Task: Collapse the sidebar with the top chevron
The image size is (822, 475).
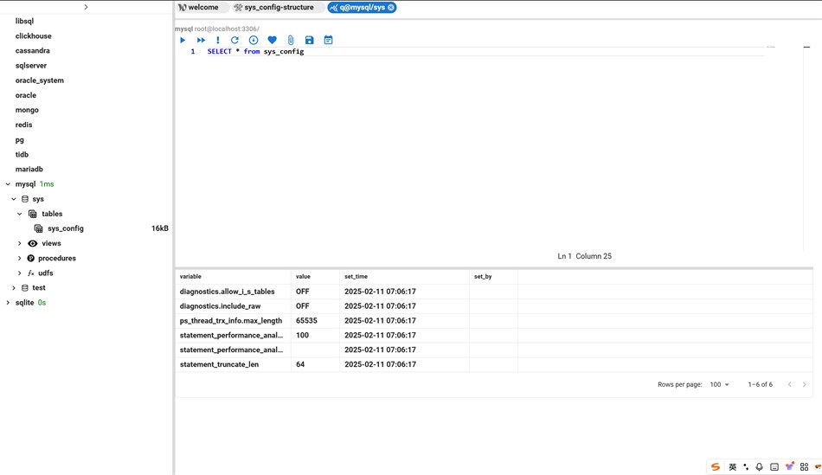Action: click(x=86, y=7)
